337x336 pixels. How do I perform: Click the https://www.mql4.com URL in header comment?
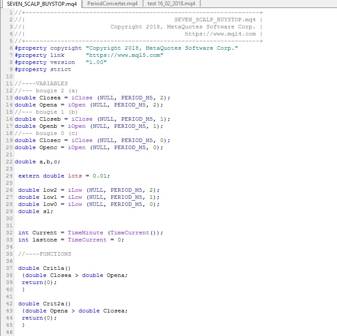click(220, 34)
